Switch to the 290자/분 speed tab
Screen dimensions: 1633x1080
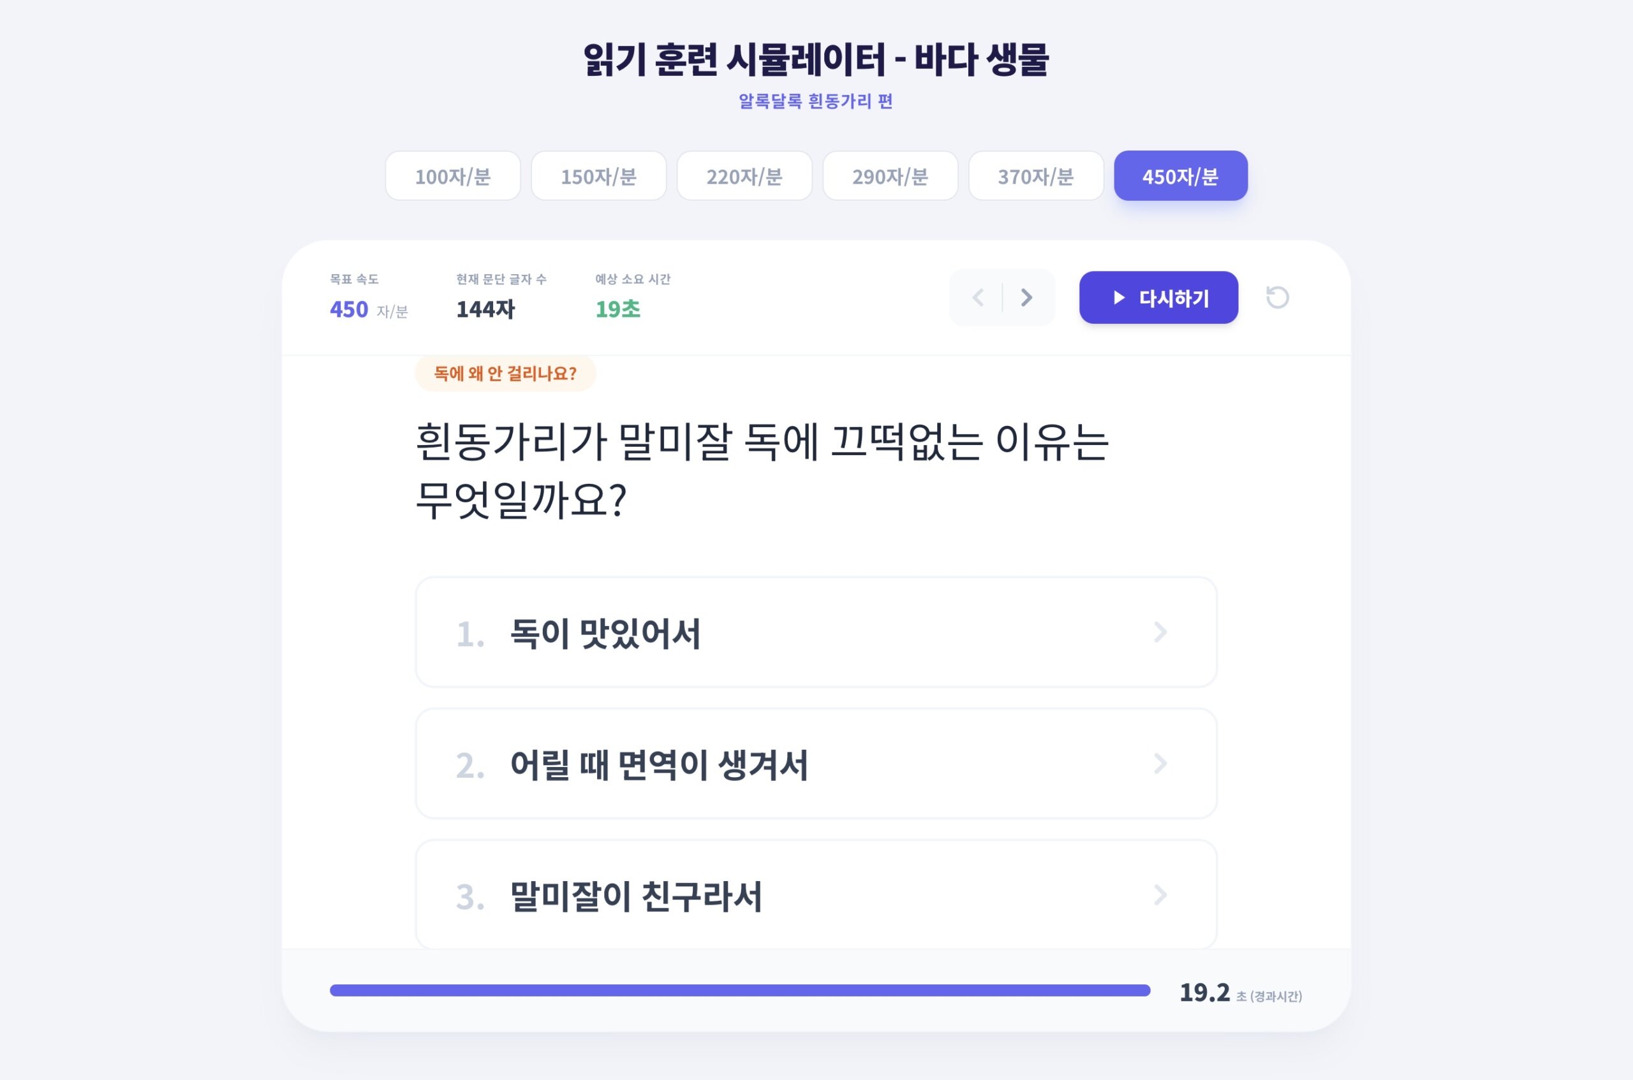pyautogui.click(x=890, y=177)
